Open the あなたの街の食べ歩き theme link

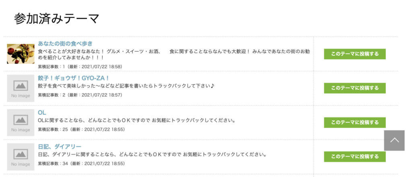(x=65, y=43)
